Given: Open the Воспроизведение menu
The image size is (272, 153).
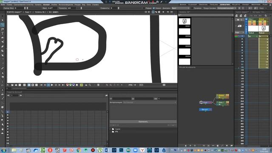Looking at the screenshot, I should tap(66, 5).
